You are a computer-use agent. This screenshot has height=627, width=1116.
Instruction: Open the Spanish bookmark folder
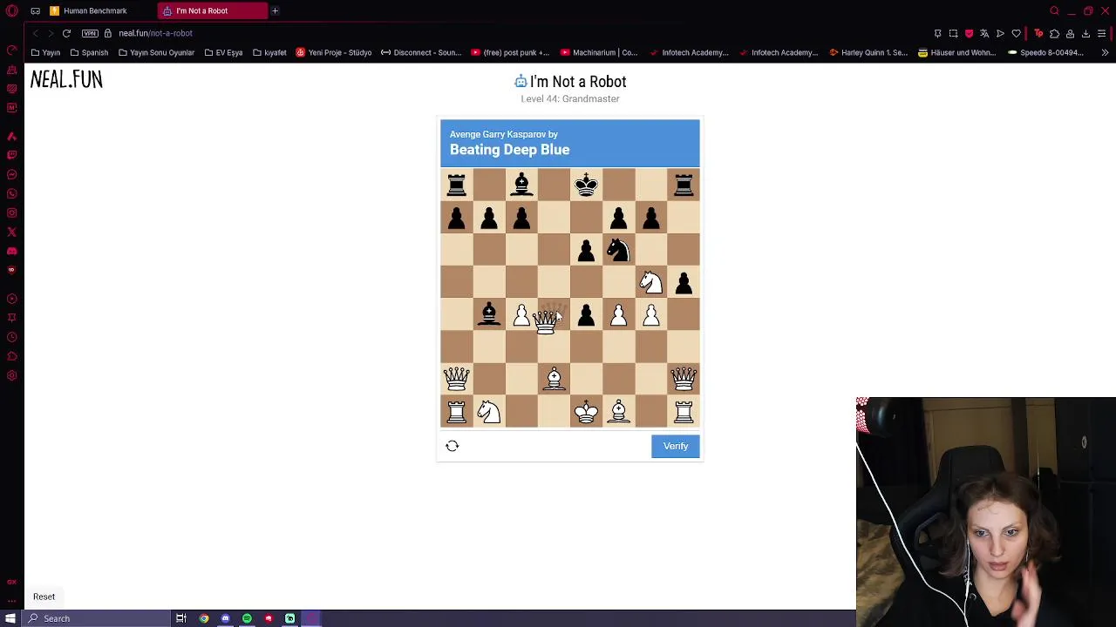point(89,52)
